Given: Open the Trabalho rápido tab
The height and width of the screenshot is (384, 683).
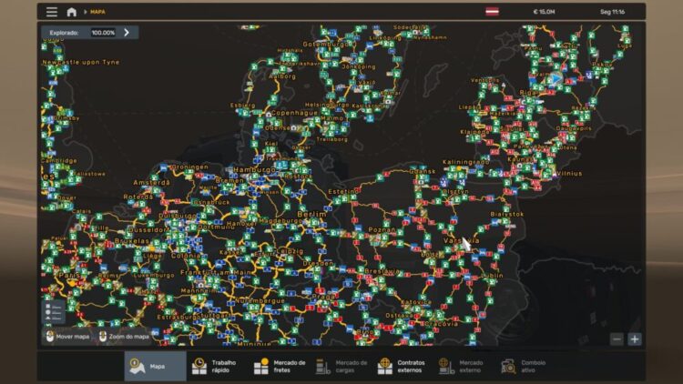Looking at the screenshot, I should (x=217, y=366).
